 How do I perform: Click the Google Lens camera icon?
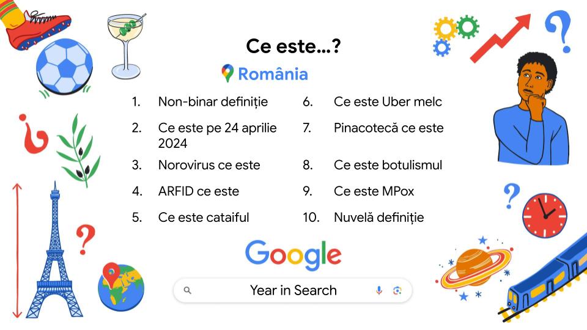click(397, 290)
